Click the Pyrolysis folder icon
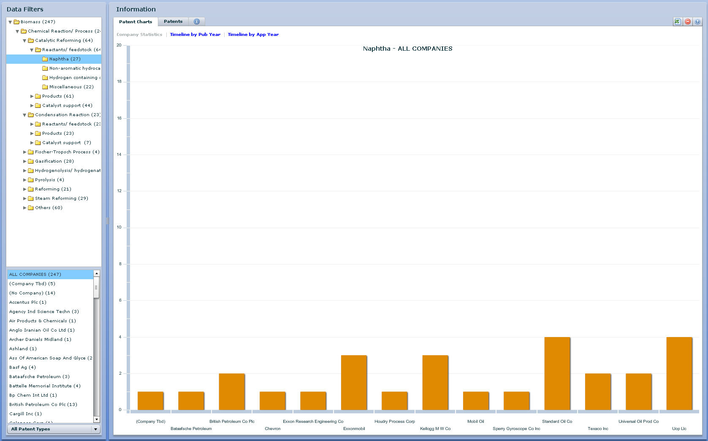The width and height of the screenshot is (708, 441). pyautogui.click(x=31, y=180)
